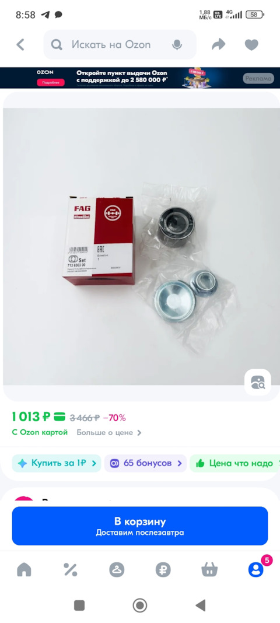Add product to favorites with heart icon
Image resolution: width=280 pixels, height=623 pixels.
(251, 45)
